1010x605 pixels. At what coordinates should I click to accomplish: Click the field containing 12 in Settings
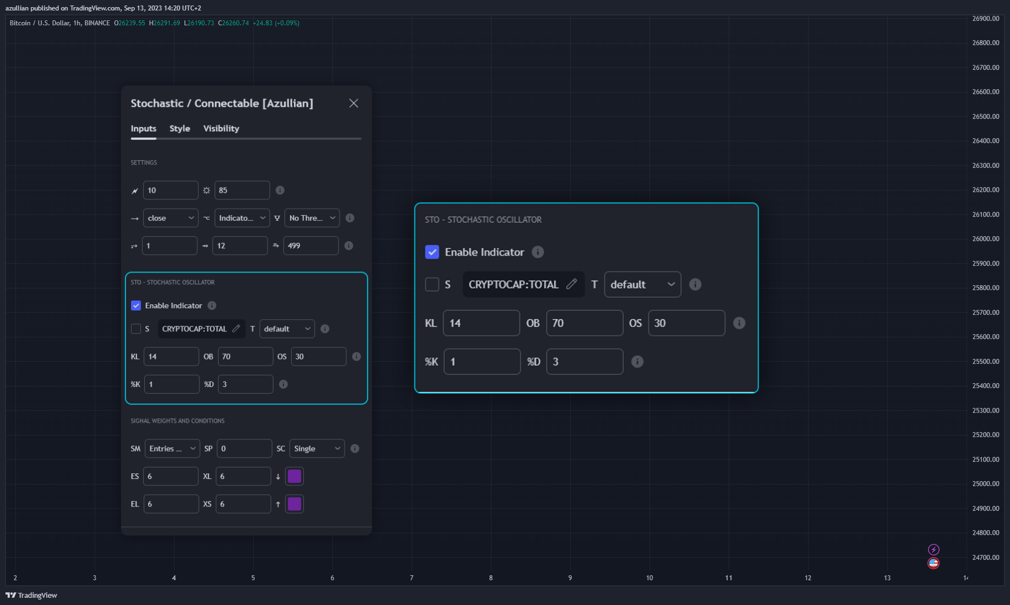click(x=240, y=246)
